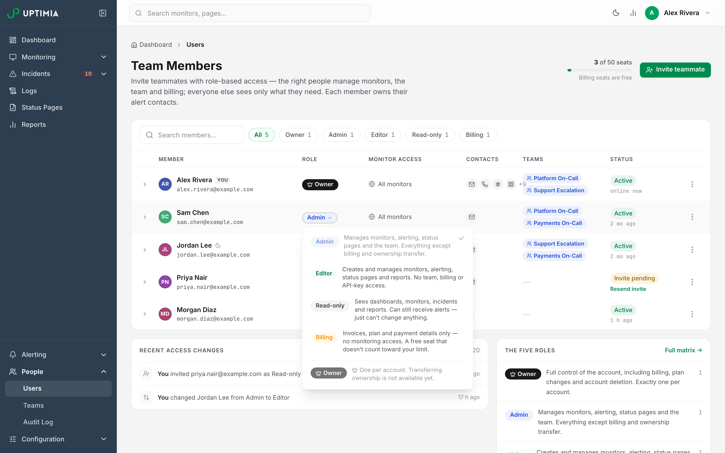The height and width of the screenshot is (453, 725).
Task: Click Resend invite for Priya Nair
Action: (x=628, y=289)
